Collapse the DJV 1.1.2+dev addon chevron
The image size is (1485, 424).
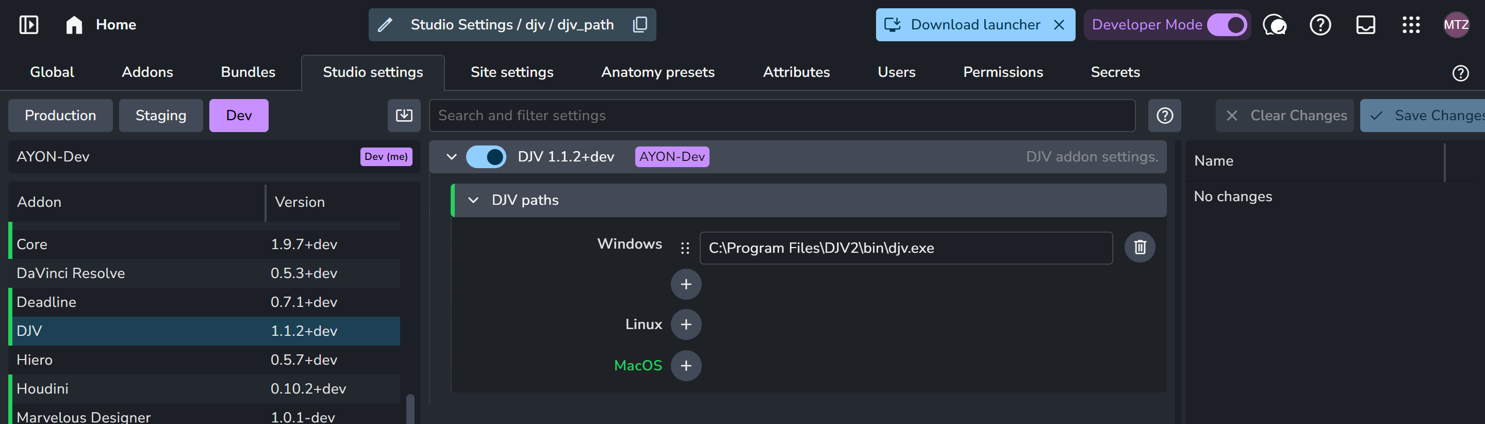coord(451,157)
